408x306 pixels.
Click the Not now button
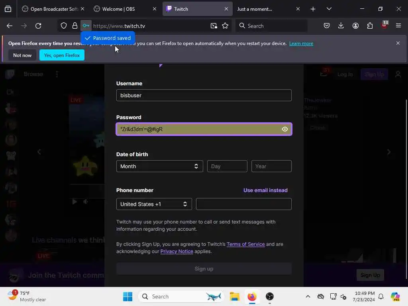tap(22, 55)
